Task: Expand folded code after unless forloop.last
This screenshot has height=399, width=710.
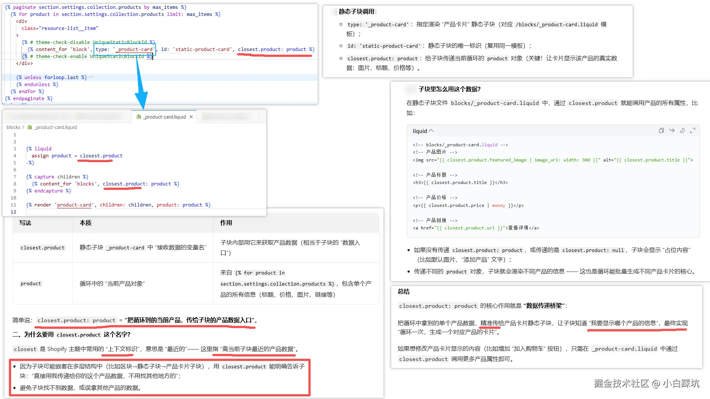Action: 91,77
